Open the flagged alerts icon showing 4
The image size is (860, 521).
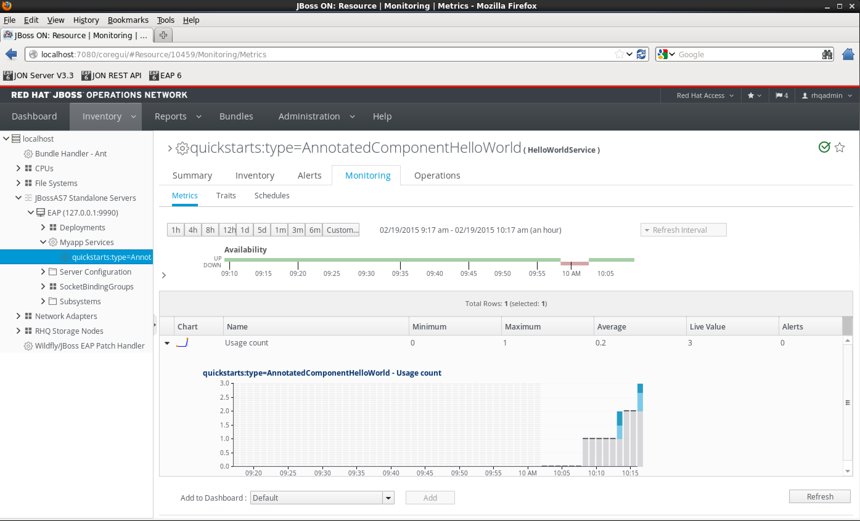(x=781, y=95)
